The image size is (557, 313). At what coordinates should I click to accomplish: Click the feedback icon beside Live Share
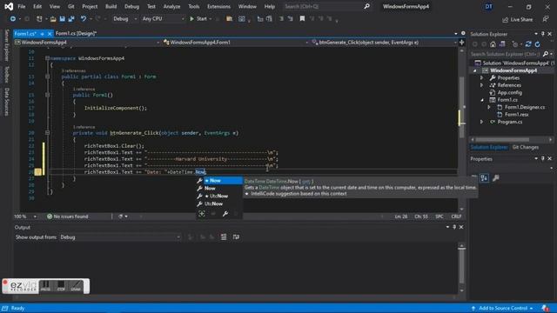click(x=546, y=19)
